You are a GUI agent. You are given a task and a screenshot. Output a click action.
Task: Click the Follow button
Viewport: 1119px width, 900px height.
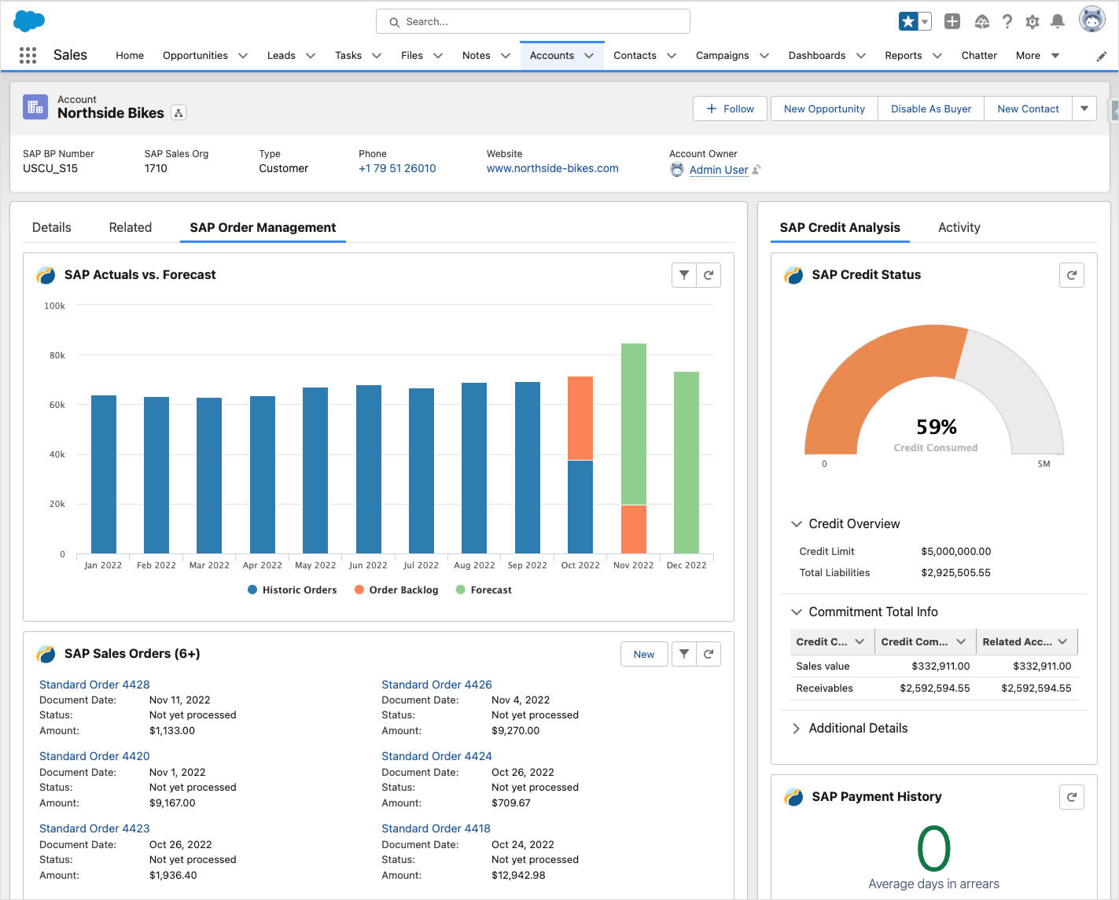(730, 108)
